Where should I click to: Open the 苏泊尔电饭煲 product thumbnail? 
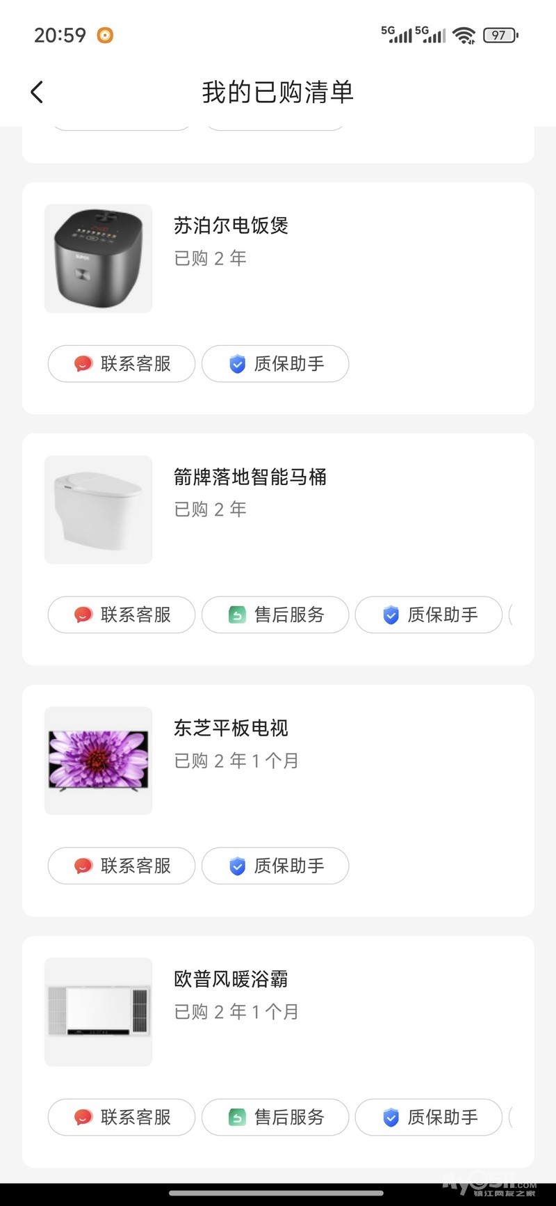point(99,259)
